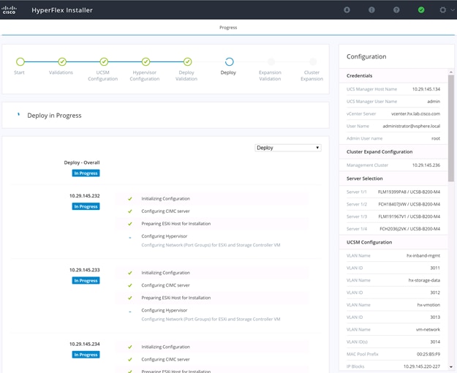457x373 pixels.
Task: Select the Validations step checkmark circle
Action: point(62,62)
